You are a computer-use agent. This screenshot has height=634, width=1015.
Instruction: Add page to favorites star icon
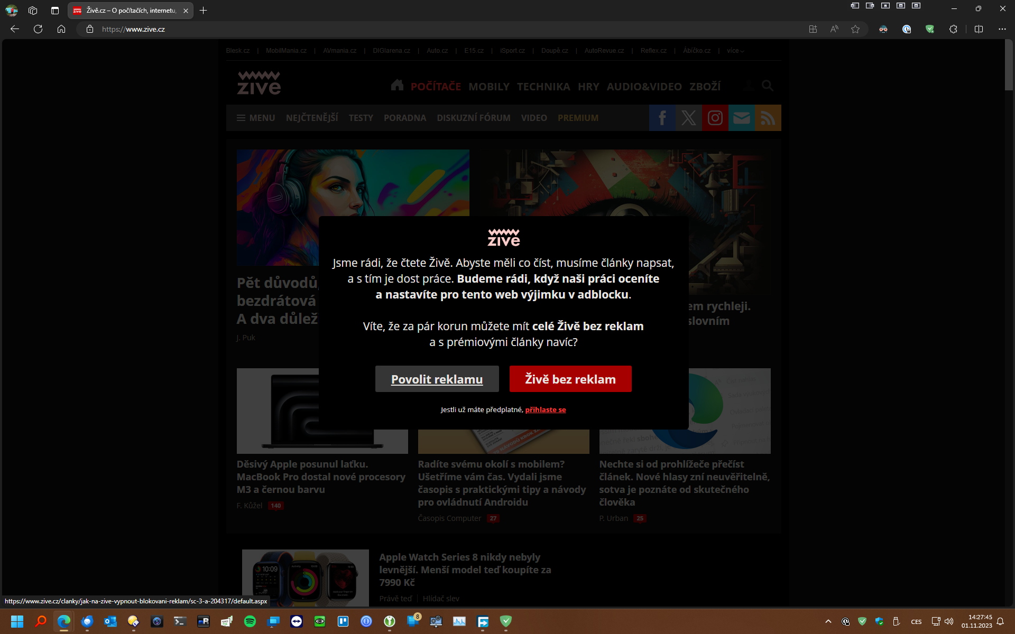855,29
